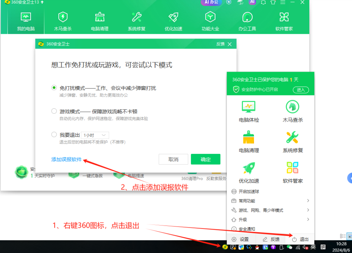Click the 木马查杀 horse icon in tray popup

click(x=292, y=107)
